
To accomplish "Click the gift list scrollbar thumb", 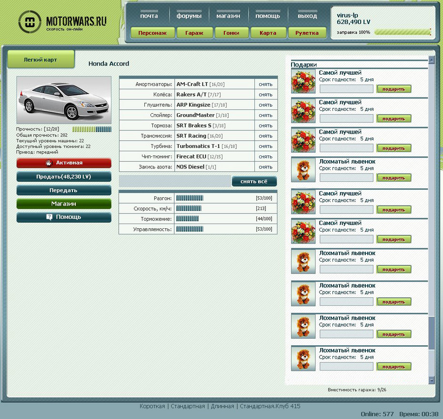I will tap(431, 333).
